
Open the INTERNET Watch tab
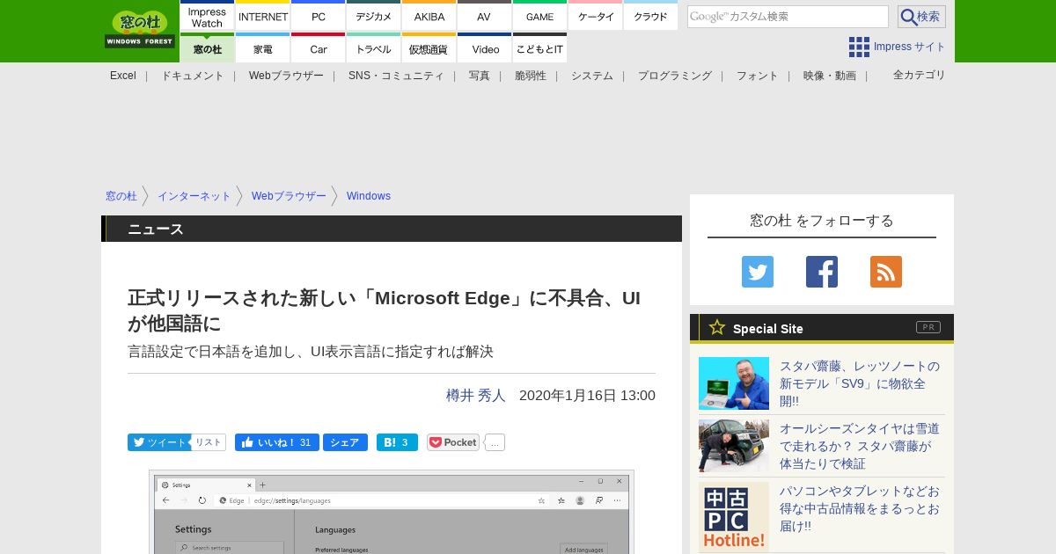[x=263, y=17]
